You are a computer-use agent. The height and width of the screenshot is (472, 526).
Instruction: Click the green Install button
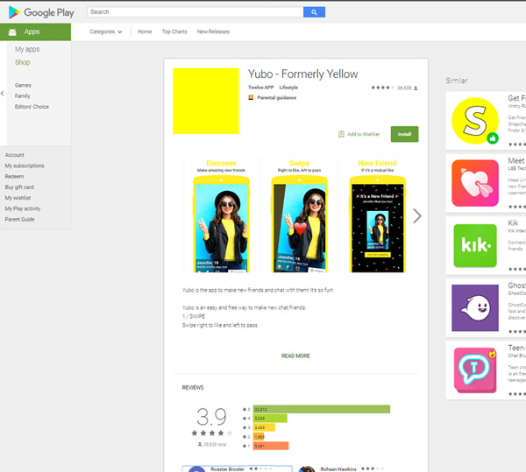(x=404, y=134)
